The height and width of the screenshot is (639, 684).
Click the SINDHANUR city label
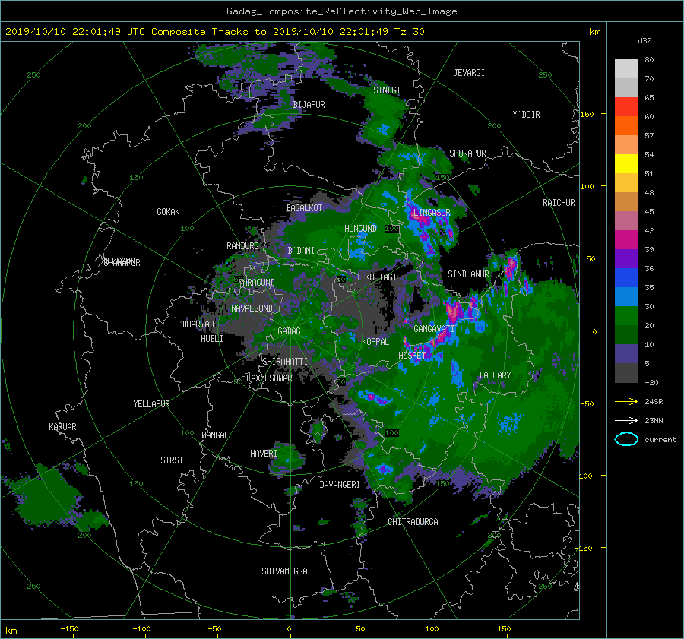click(x=468, y=274)
